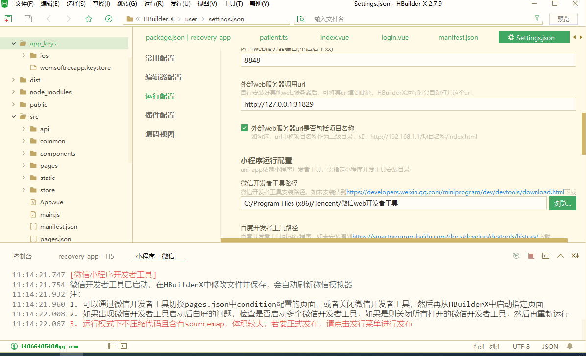Expand the store folder
The image size is (586, 356).
(24, 190)
